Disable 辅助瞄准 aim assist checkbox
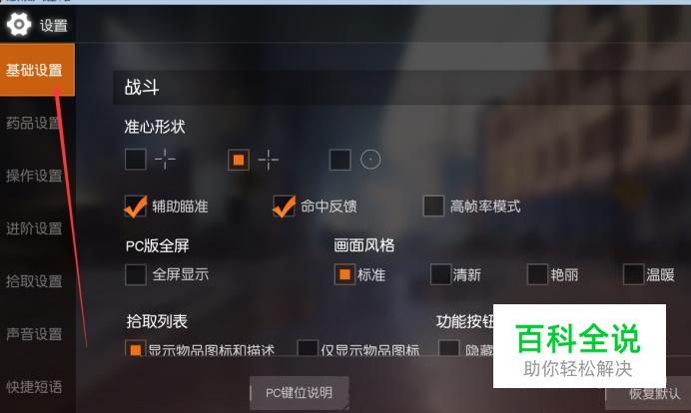This screenshot has width=691, height=413. point(135,206)
